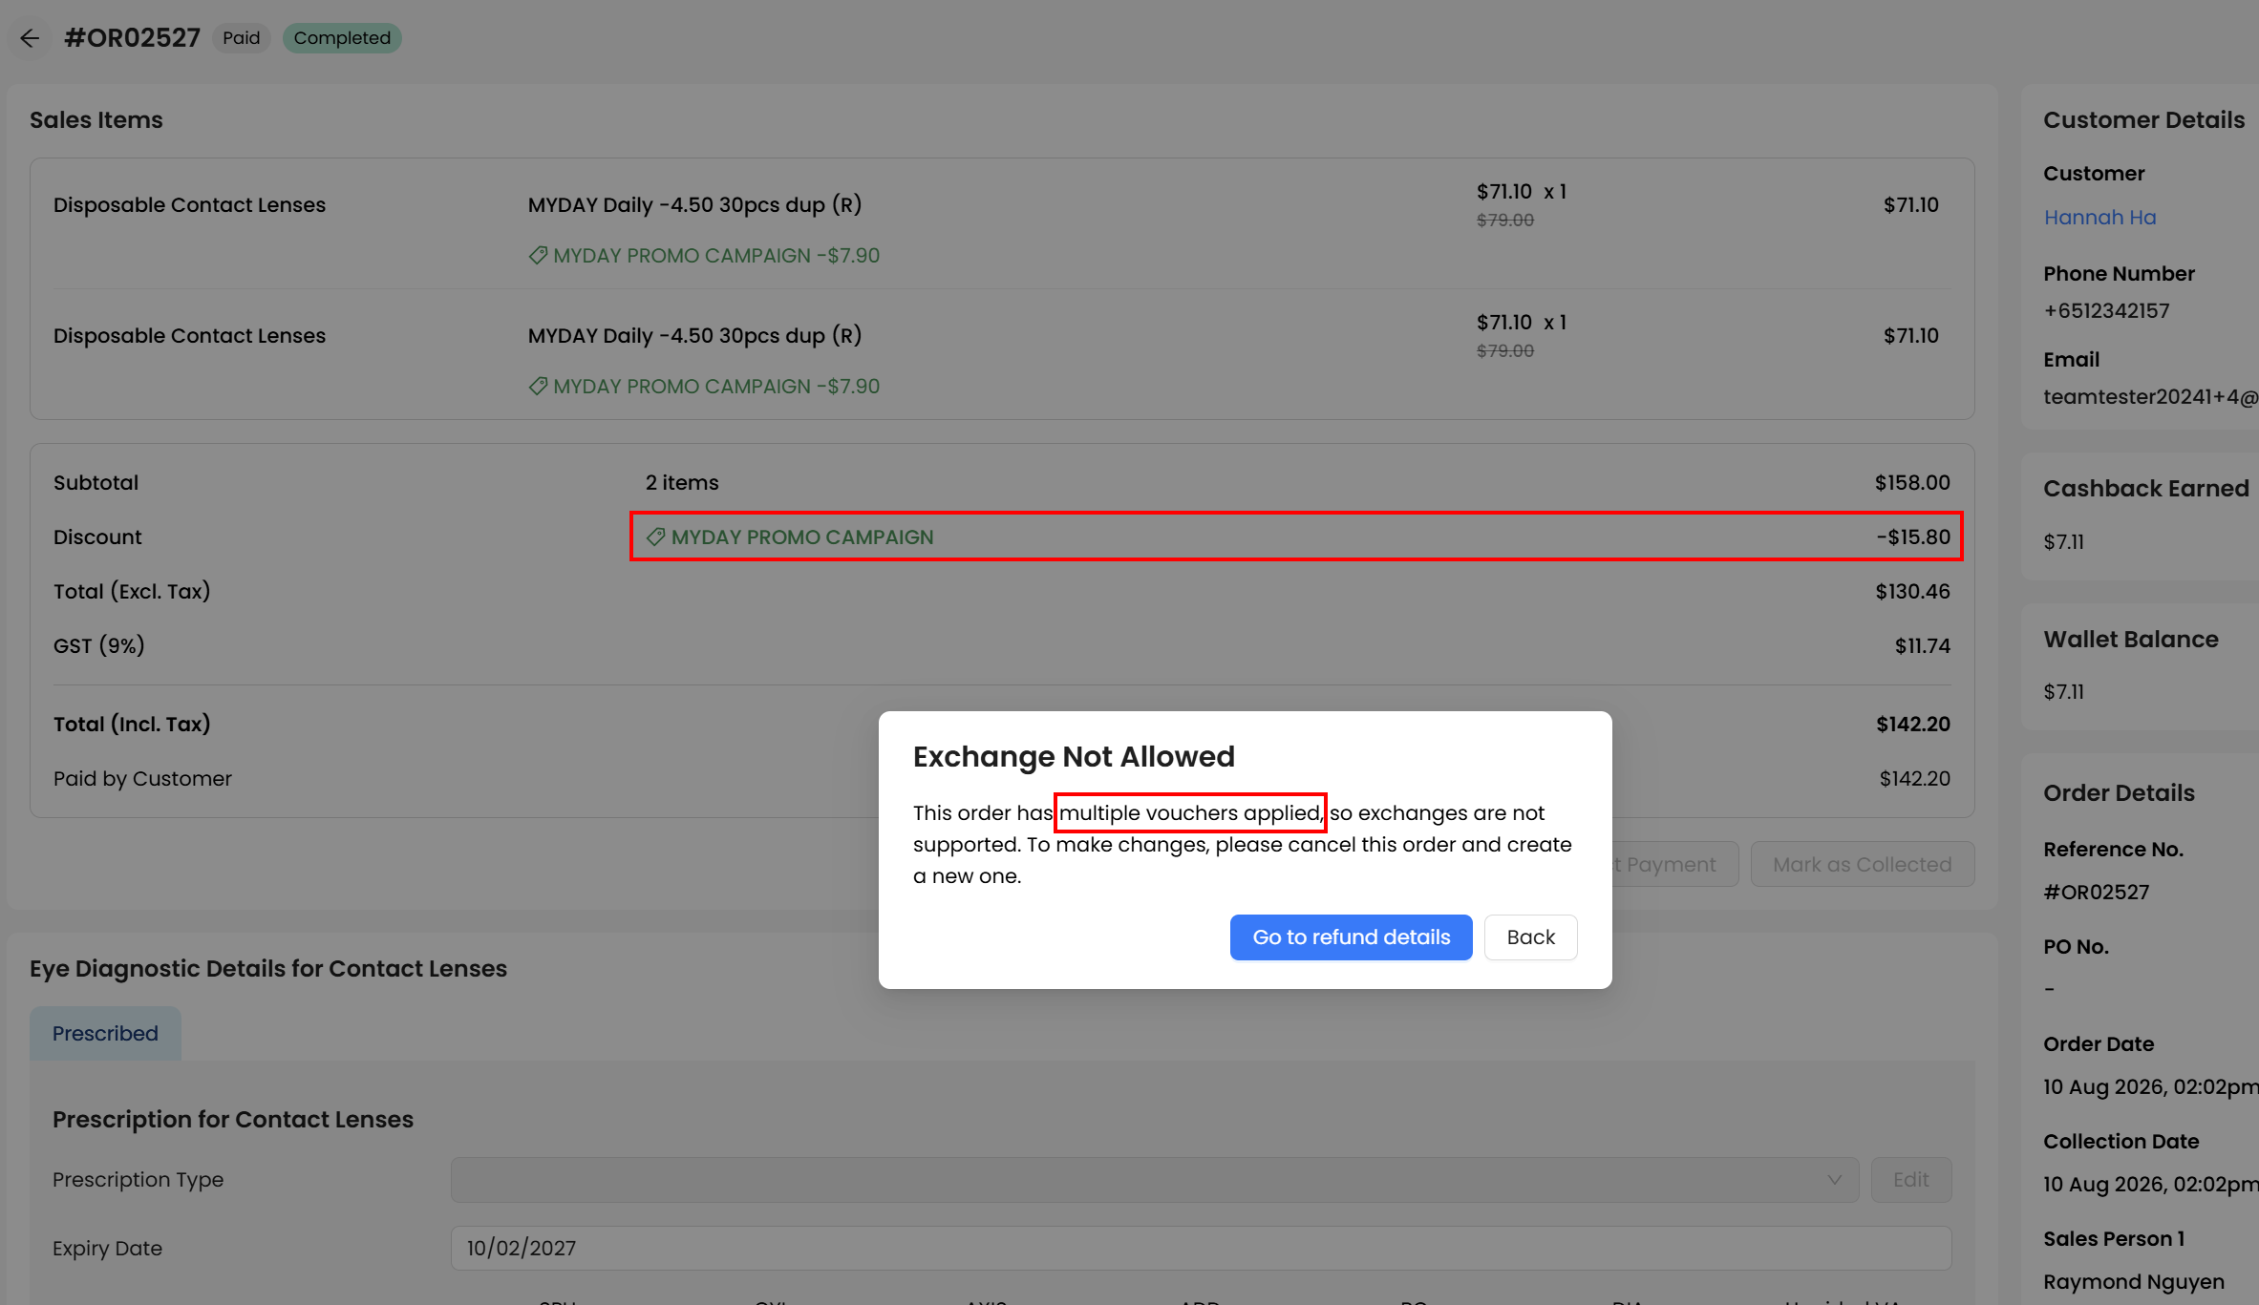Viewport: 2259px width, 1305px height.
Task: Click the Subtotal amount $158.00
Action: 1912,482
